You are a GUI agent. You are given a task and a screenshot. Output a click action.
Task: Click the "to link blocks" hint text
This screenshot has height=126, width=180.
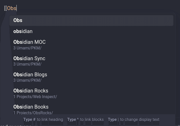click(92, 120)
